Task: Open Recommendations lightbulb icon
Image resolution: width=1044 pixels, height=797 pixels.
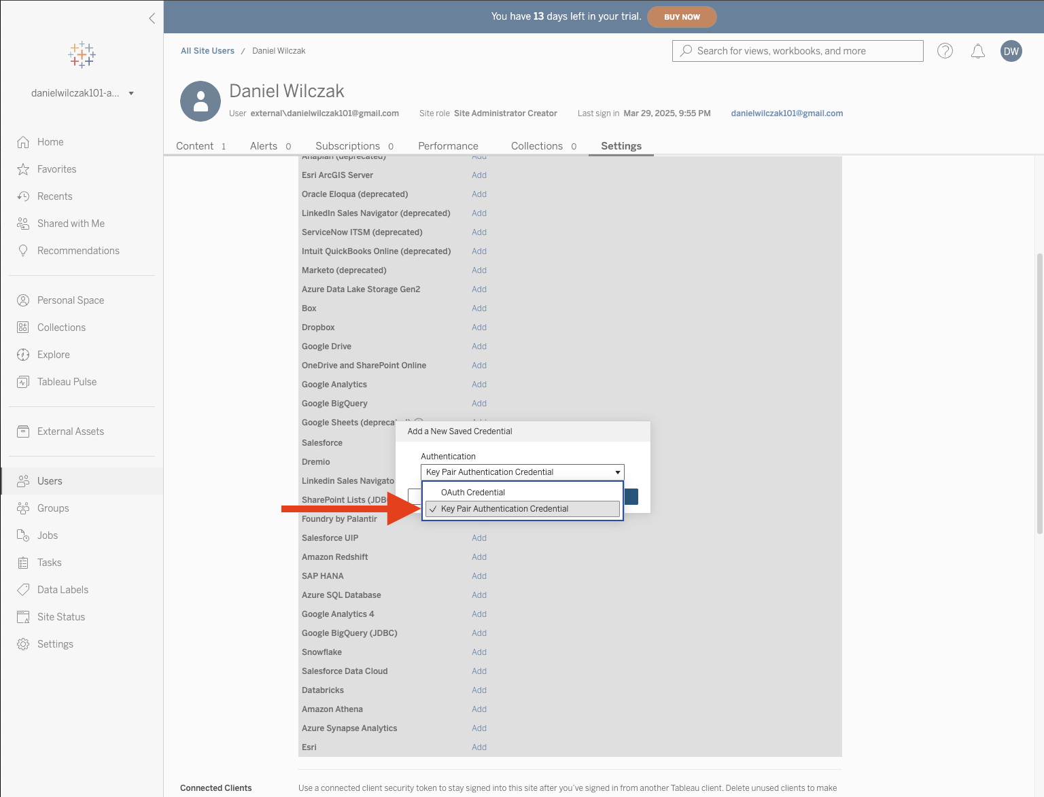Action: 23,251
